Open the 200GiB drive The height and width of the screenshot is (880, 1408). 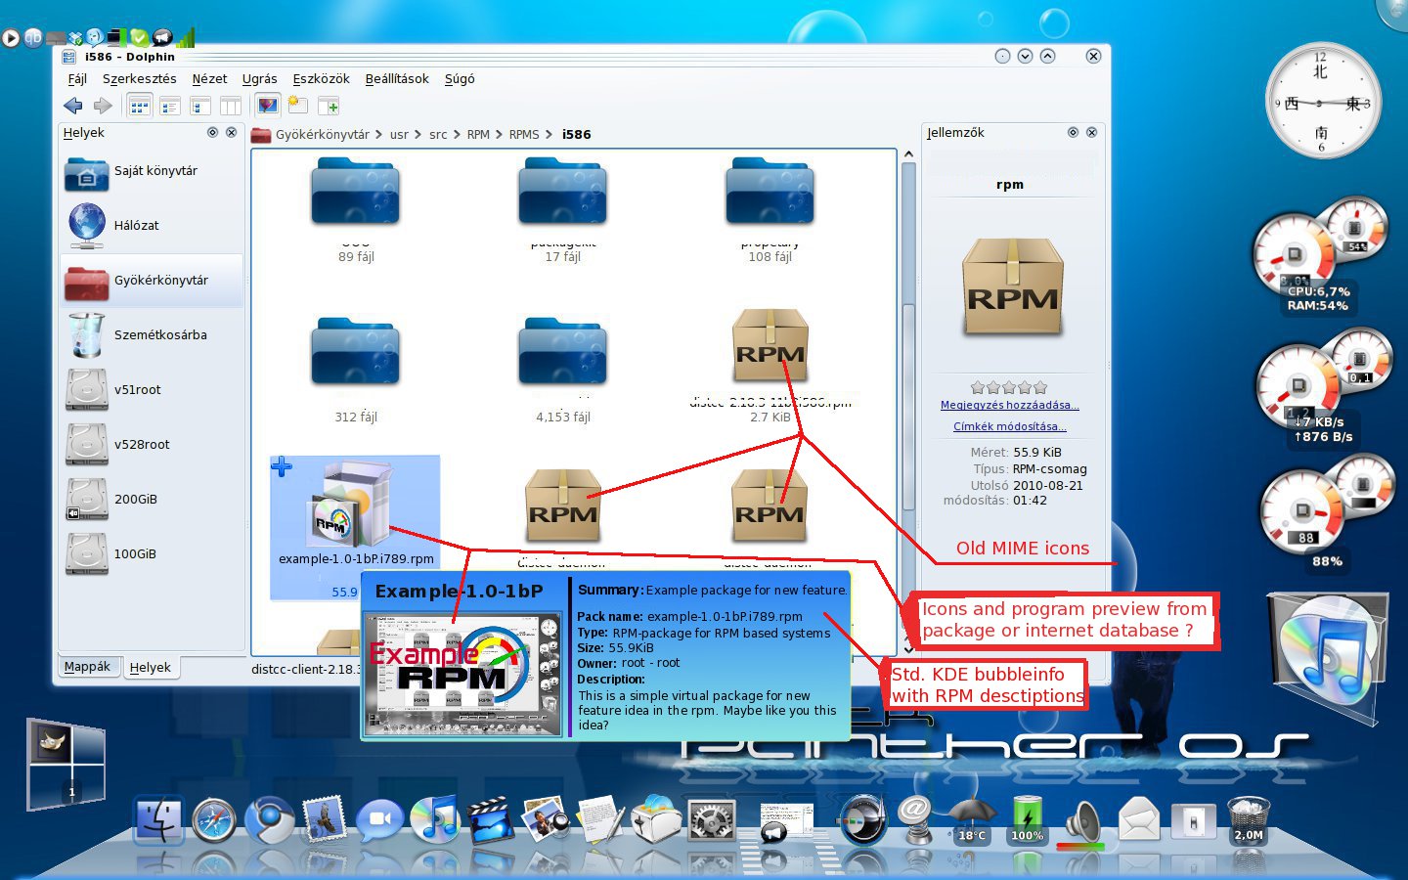(152, 500)
